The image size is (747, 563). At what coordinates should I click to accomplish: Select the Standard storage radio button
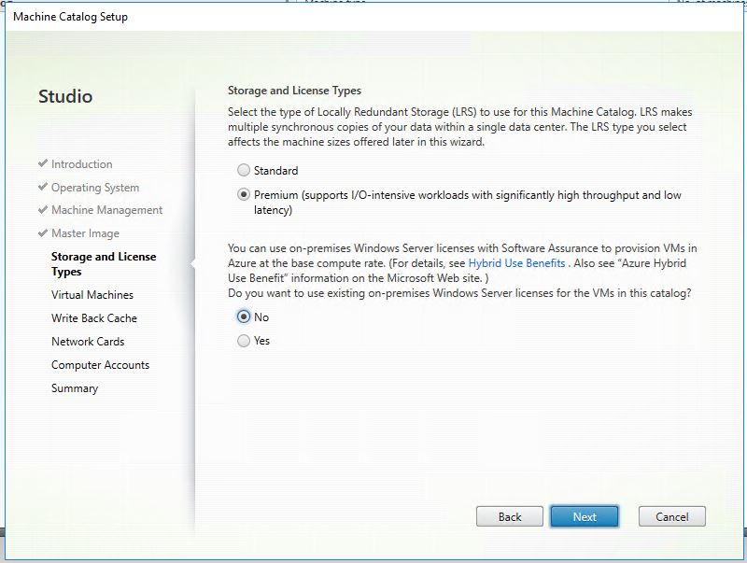[x=244, y=171]
